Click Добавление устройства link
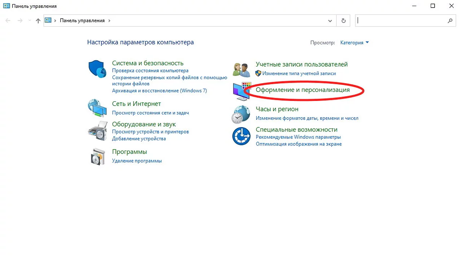 tap(139, 139)
